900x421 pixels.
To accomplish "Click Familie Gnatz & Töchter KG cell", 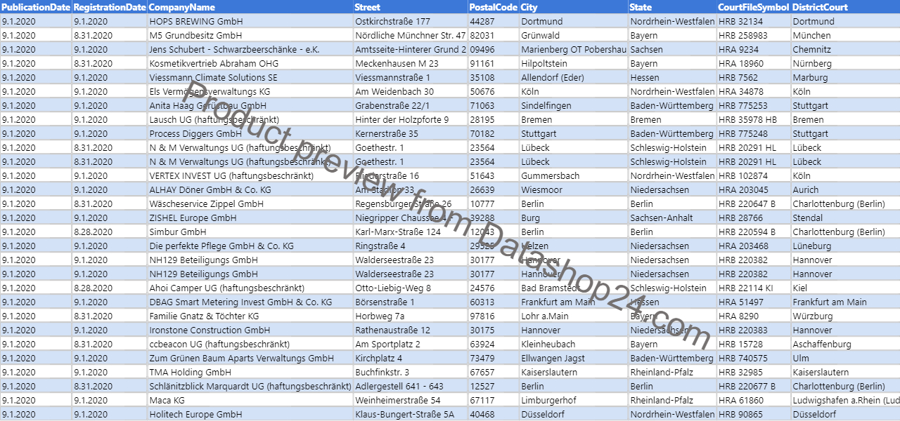I will [x=250, y=316].
